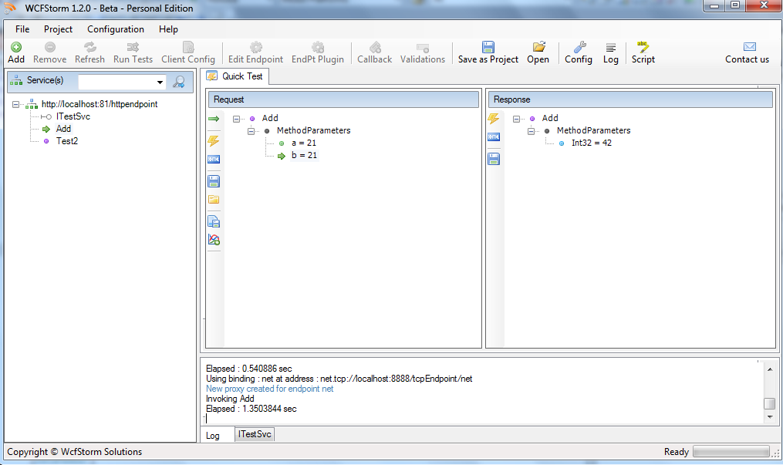Open the Service(s) combo box dropdown
783x465 pixels.
160,82
